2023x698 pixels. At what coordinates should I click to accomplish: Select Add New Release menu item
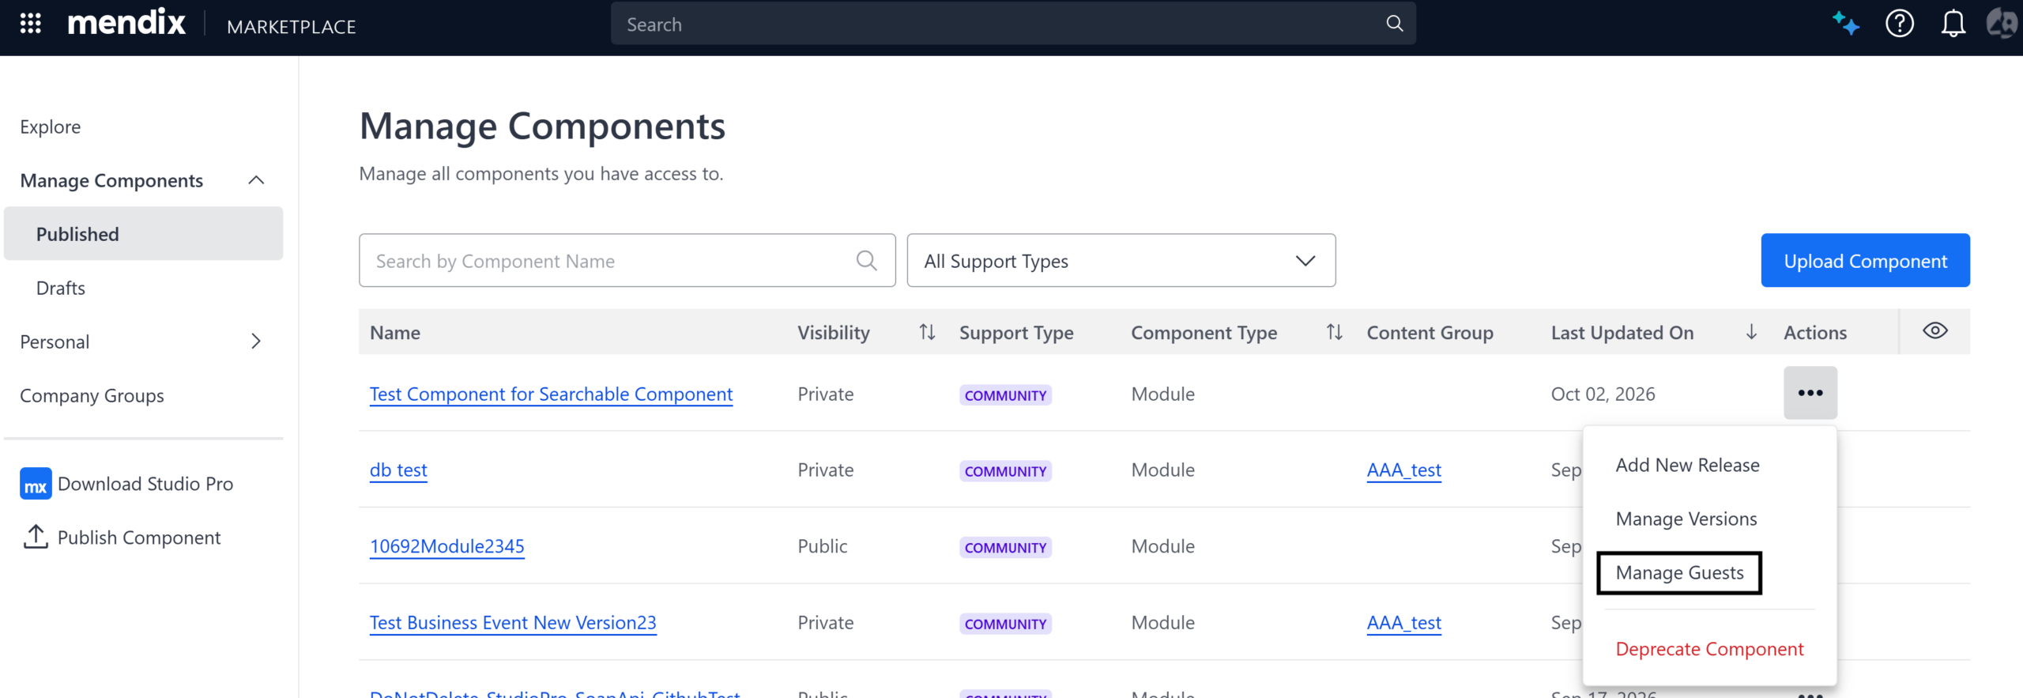point(1687,466)
